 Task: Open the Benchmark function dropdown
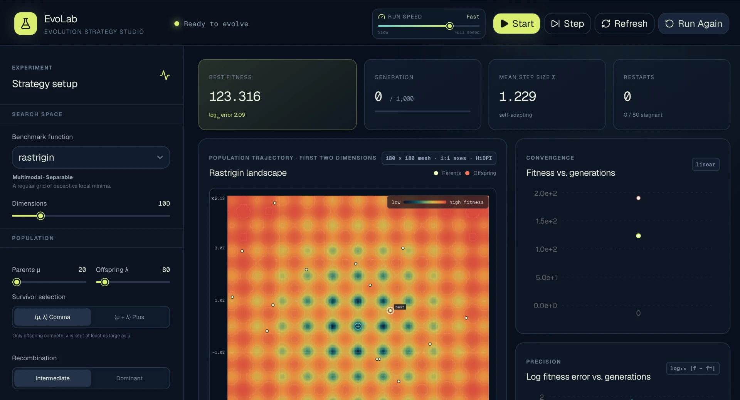pyautogui.click(x=91, y=157)
